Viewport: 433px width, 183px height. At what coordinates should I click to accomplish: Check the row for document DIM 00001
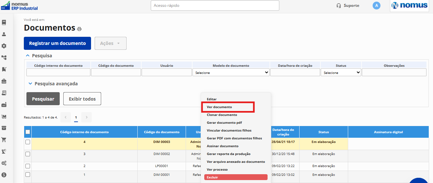click(x=28, y=175)
